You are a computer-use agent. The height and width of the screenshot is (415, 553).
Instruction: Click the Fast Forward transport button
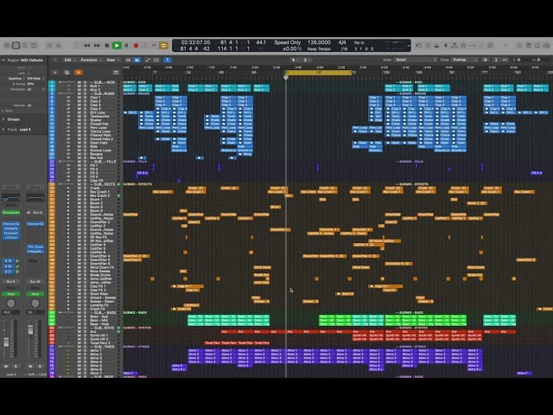[x=97, y=46]
